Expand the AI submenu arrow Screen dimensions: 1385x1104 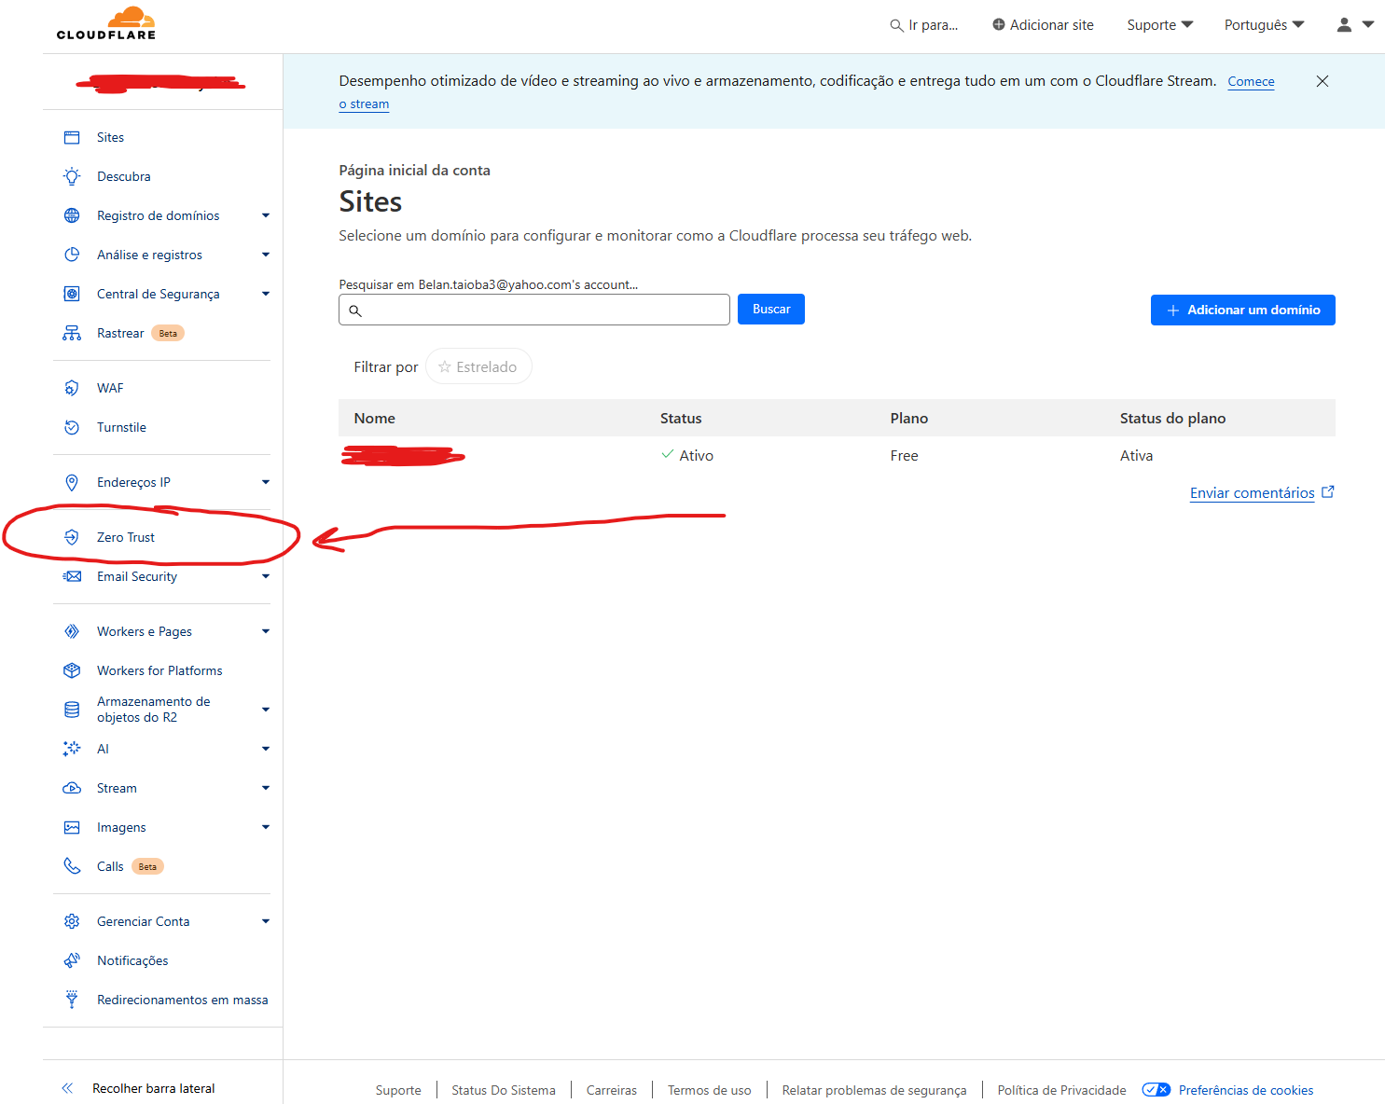pos(266,749)
